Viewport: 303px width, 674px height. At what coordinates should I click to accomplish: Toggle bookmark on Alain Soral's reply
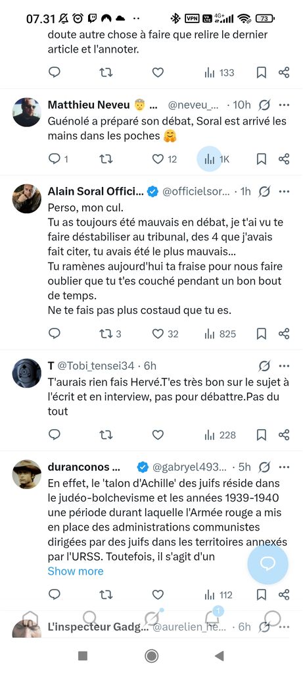262,334
